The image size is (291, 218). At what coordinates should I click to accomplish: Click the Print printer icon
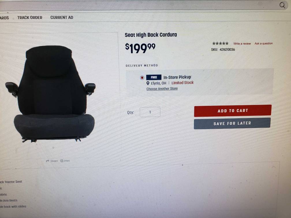[x=62, y=161]
